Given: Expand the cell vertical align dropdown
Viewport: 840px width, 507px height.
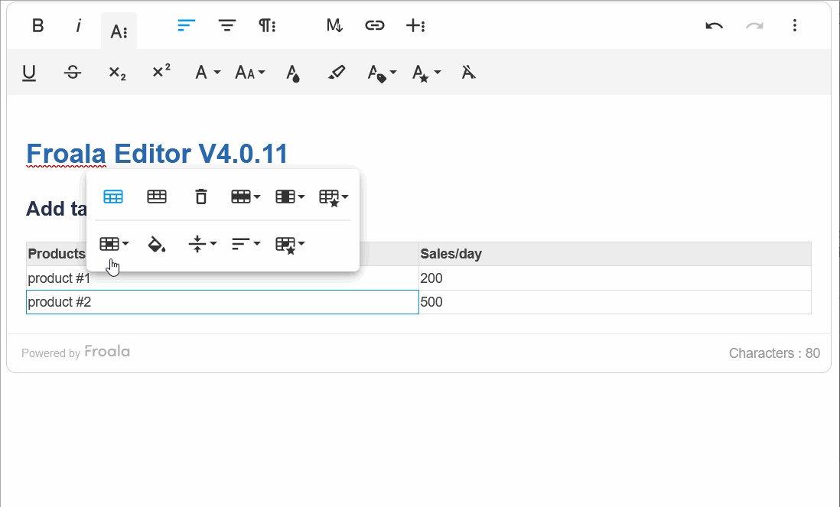Looking at the screenshot, I should (203, 244).
